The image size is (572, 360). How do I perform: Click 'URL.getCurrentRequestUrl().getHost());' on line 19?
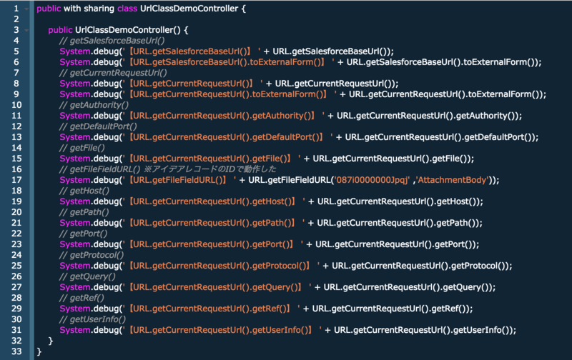pos(400,201)
